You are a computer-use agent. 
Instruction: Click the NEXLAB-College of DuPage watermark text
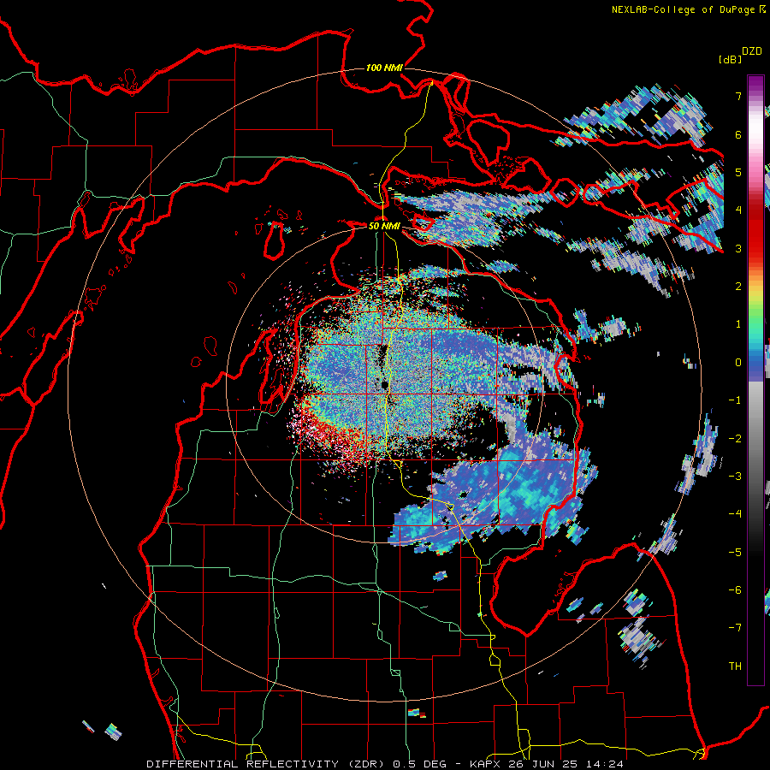[x=684, y=9]
